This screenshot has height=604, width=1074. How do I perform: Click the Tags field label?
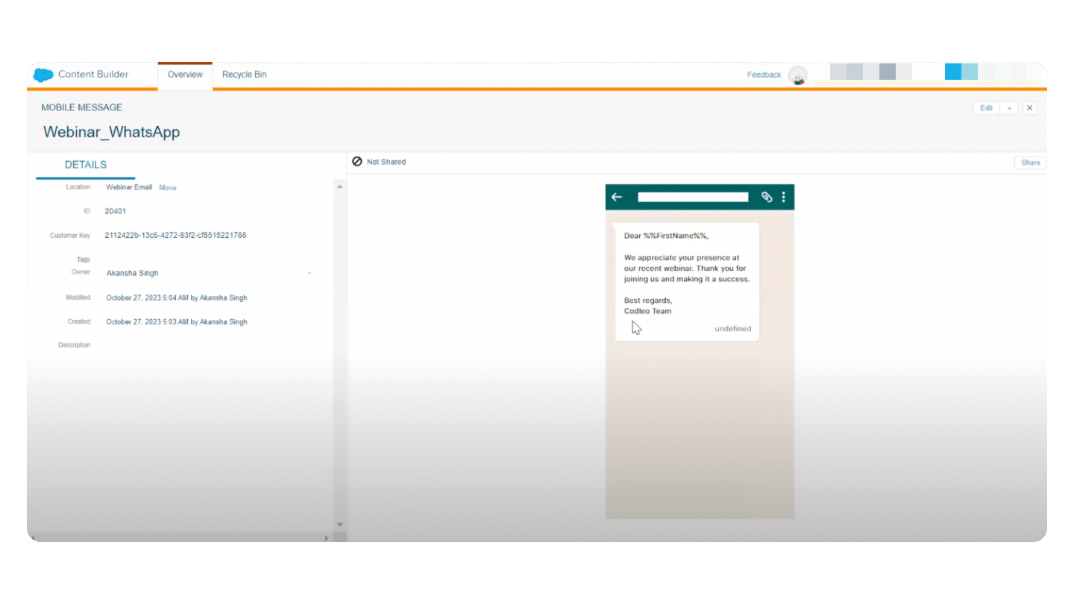click(x=84, y=259)
